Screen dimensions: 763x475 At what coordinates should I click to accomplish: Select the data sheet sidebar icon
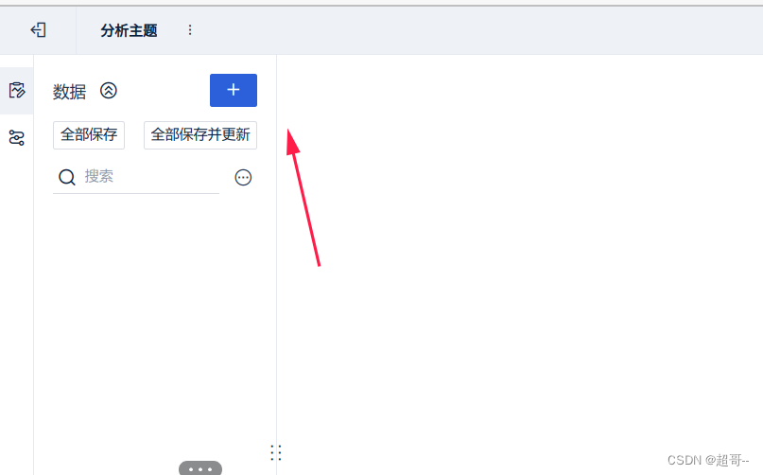(x=16, y=90)
